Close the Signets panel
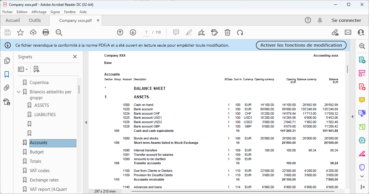The height and width of the screenshot is (194, 369). [x=75, y=57]
